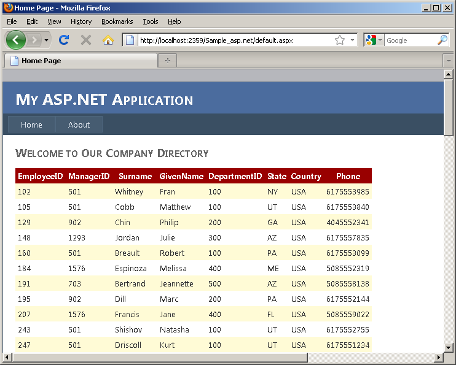This screenshot has height=365, width=456.
Task: Click employee ID 195
Action: pyautogui.click(x=24, y=299)
